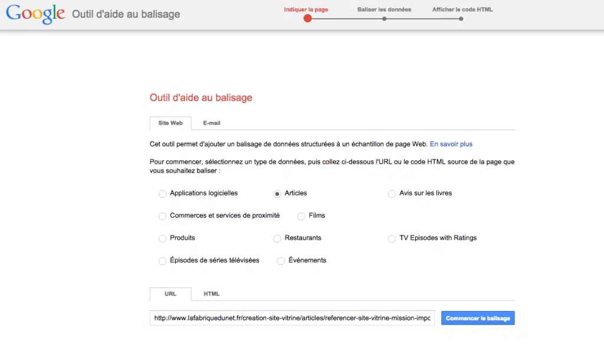This screenshot has height=351, width=604.
Task: Click the 'Afficher le code HTML' step dot
Action: [x=461, y=19]
